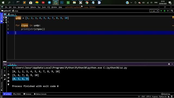
Task: Open the Terminal tool window
Action: 27,94
